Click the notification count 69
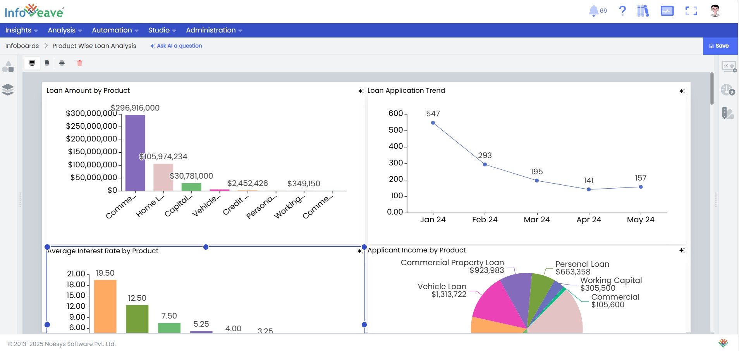 tap(603, 11)
